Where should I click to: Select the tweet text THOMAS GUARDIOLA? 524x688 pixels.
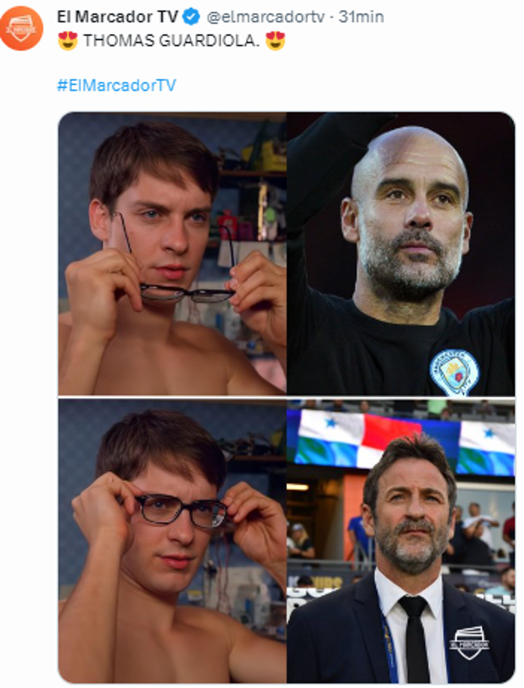172,39
